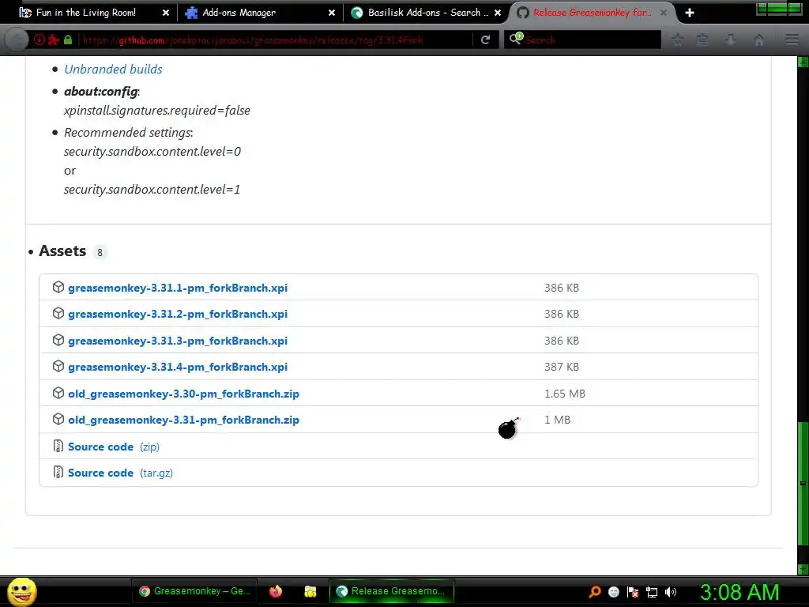This screenshot has width=809, height=607.
Task: Click scrollbar up arrow at top right
Action: point(803,62)
